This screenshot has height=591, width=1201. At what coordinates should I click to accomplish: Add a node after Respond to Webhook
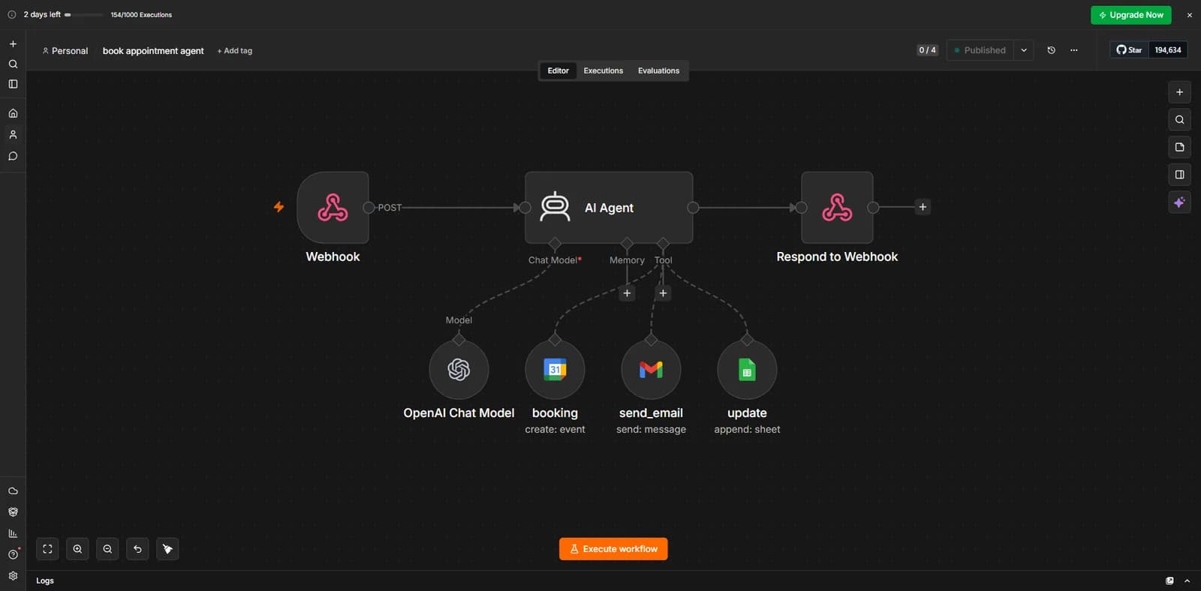tap(923, 207)
